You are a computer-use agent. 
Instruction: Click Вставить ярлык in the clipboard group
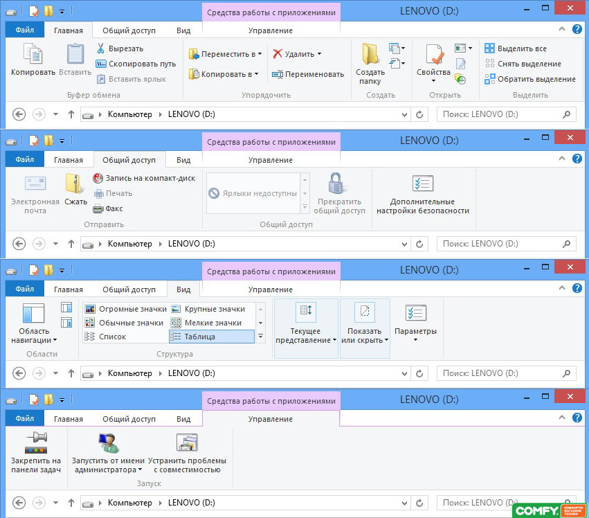click(x=132, y=79)
